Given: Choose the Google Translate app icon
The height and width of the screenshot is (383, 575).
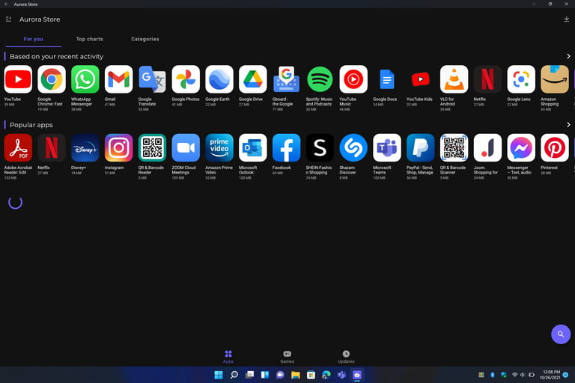Looking at the screenshot, I should (152, 79).
